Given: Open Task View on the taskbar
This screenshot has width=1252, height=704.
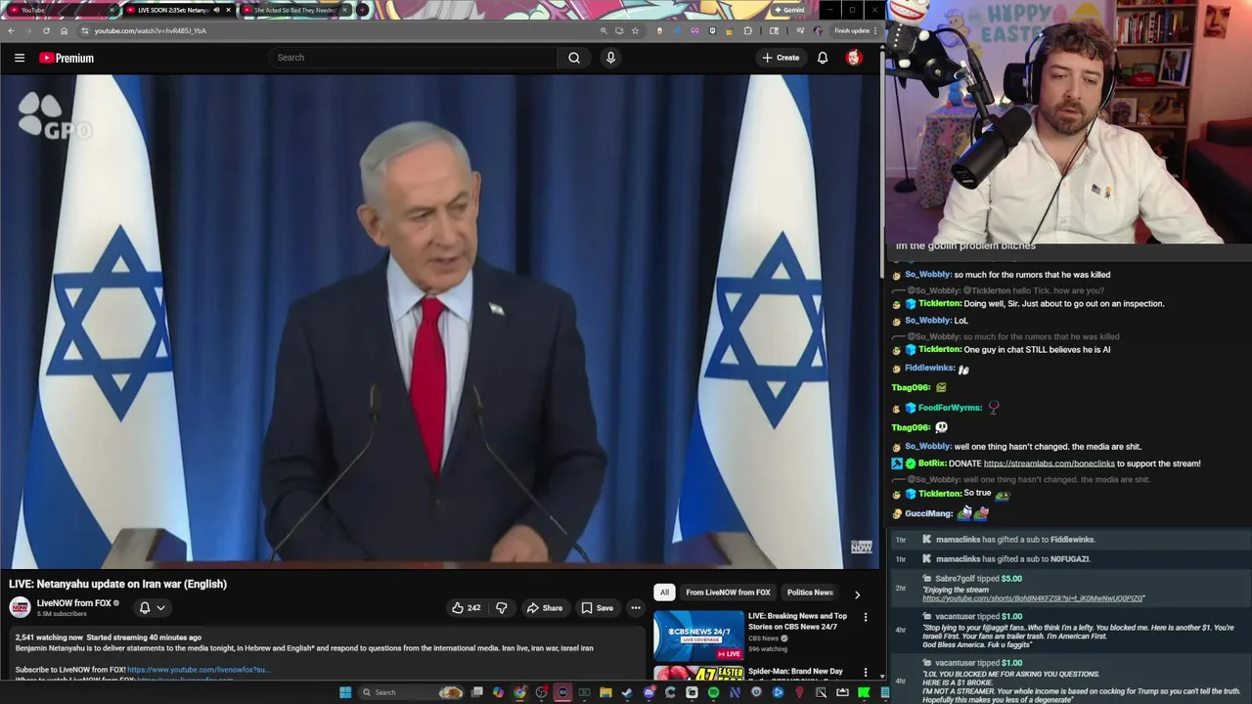Looking at the screenshot, I should click(x=476, y=693).
